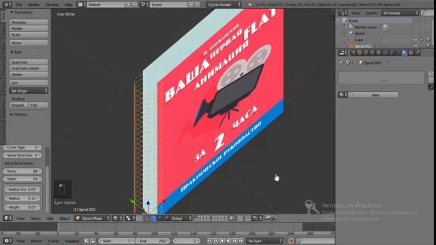Click the Duplicate Linked button
The height and width of the screenshot is (245, 436).
[29, 68]
